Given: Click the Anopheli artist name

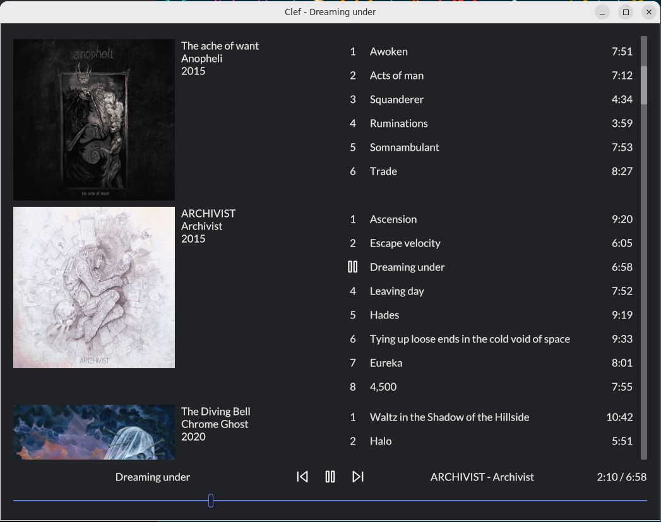Looking at the screenshot, I should [x=201, y=59].
